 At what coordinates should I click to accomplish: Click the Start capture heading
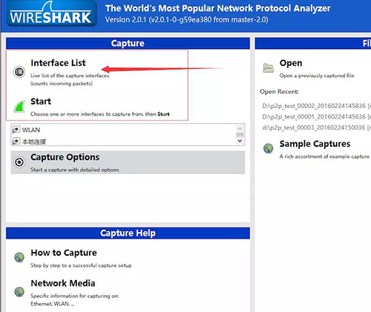[x=41, y=102]
